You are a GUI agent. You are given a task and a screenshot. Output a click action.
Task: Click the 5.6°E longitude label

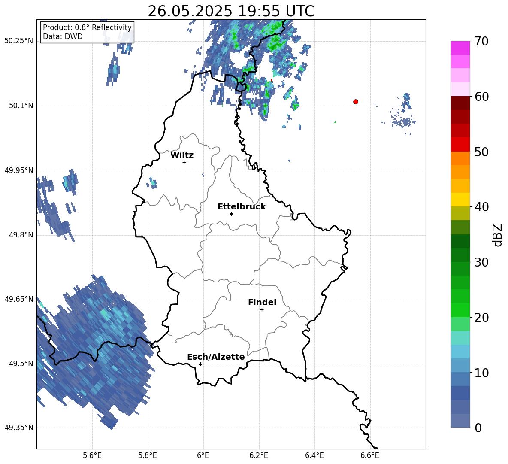[92, 456]
